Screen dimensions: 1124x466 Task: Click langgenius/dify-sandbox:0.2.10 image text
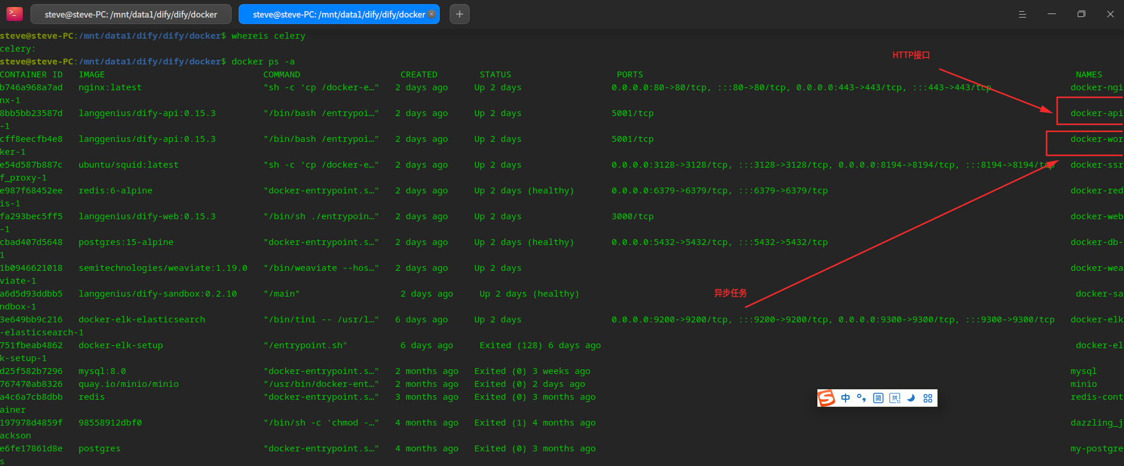158,294
